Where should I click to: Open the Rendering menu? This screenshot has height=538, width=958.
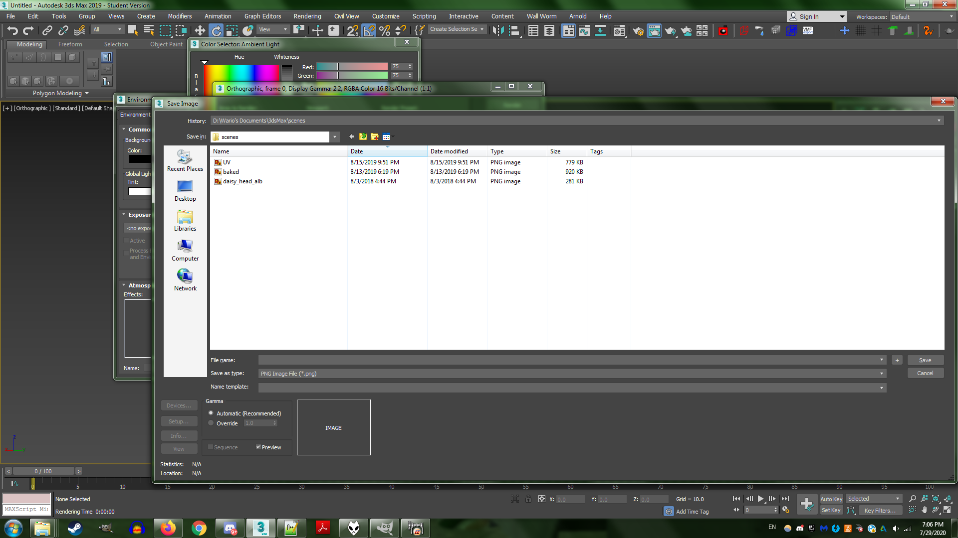(307, 16)
